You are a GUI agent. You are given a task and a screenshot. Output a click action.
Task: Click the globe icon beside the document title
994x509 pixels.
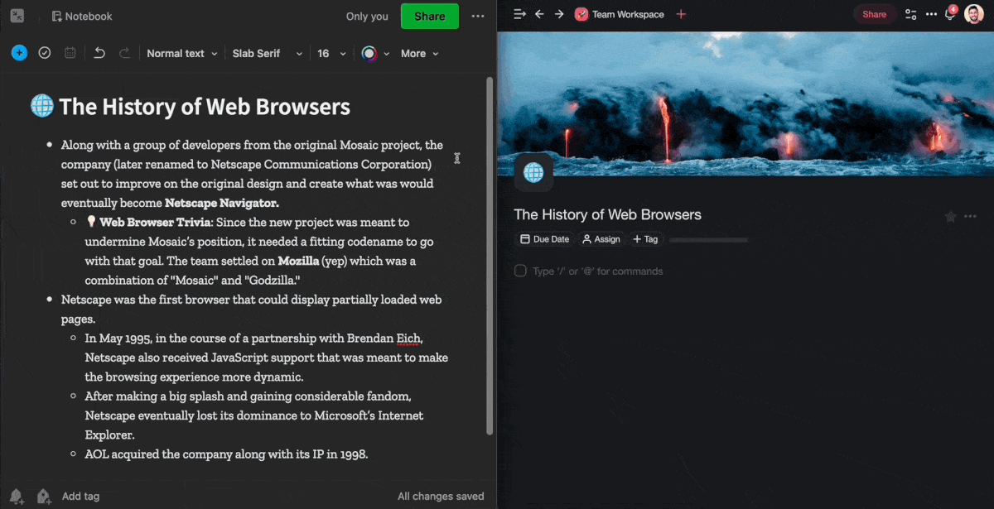pyautogui.click(x=41, y=105)
